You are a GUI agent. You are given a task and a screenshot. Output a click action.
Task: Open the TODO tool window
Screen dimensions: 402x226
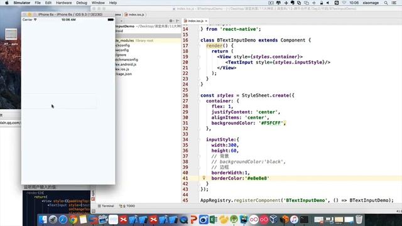pos(127,206)
